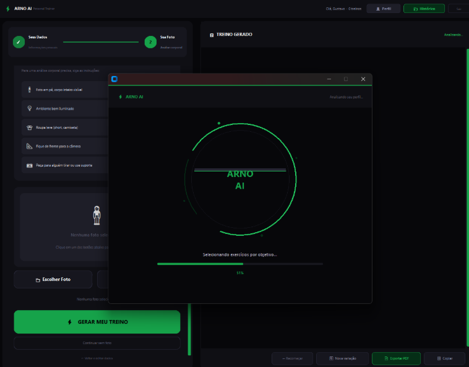469x367 pixels.
Task: Click the 'Para uma análise corporal precisa' instructions heading
Action: click(x=61, y=71)
